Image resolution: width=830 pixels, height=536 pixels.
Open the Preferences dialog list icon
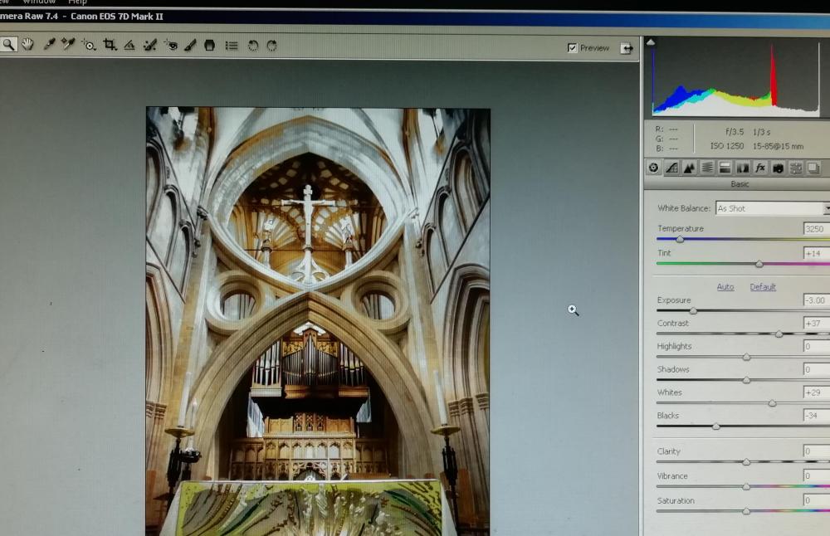(232, 46)
